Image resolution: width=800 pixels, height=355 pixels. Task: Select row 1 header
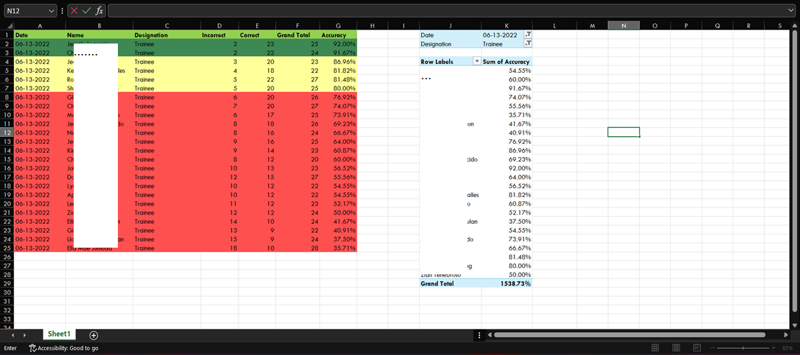point(7,34)
